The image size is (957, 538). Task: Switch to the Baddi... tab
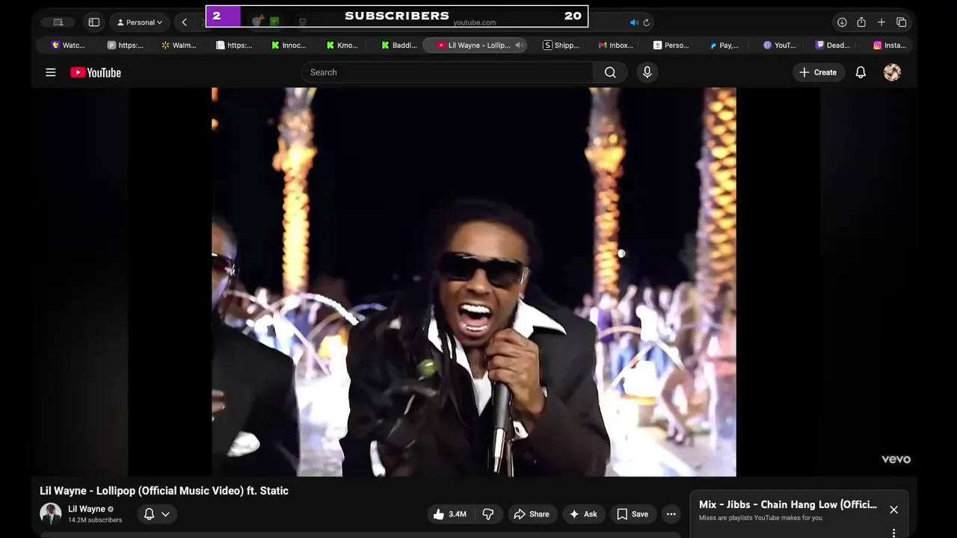(399, 46)
